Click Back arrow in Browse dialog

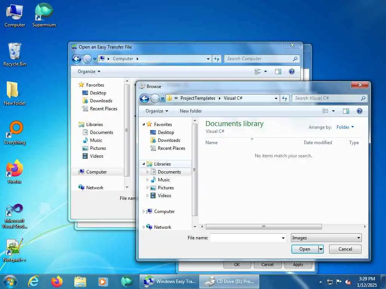tap(144, 98)
